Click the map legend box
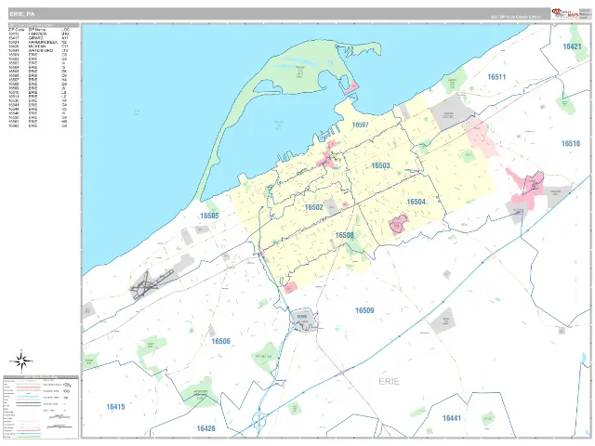The height and width of the screenshot is (446, 595). click(41, 407)
